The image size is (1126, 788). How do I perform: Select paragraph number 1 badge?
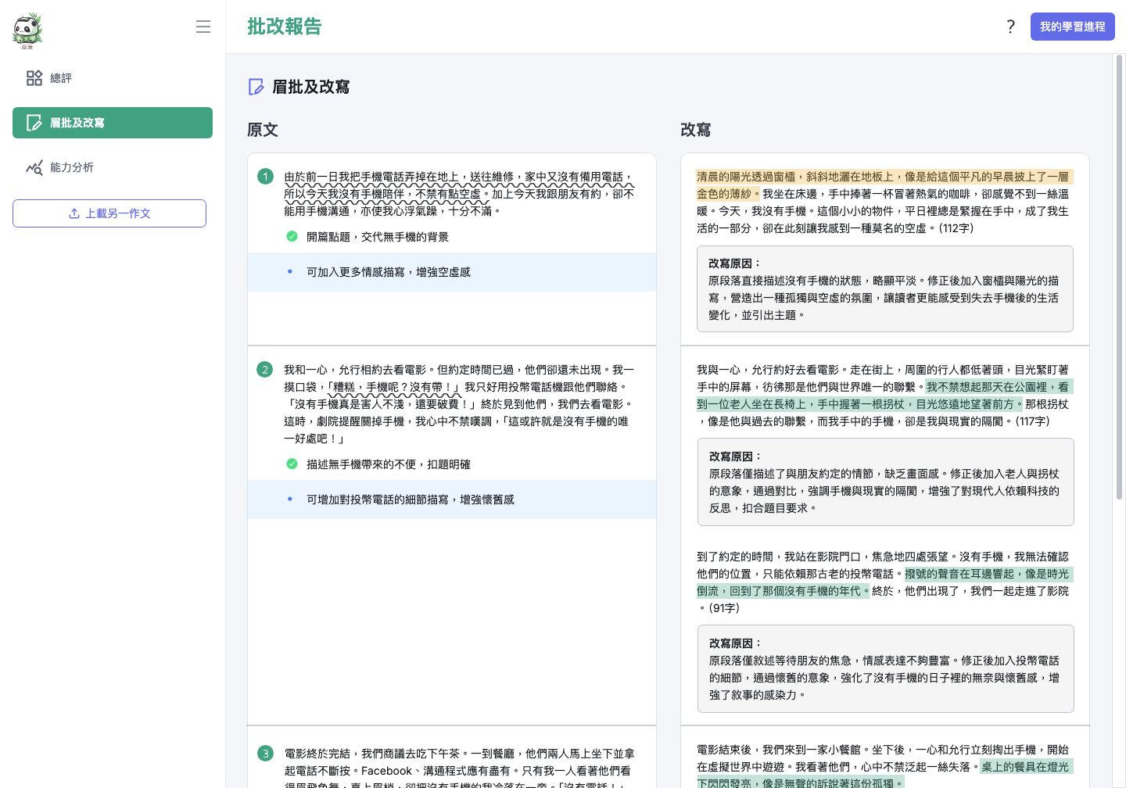click(x=265, y=177)
